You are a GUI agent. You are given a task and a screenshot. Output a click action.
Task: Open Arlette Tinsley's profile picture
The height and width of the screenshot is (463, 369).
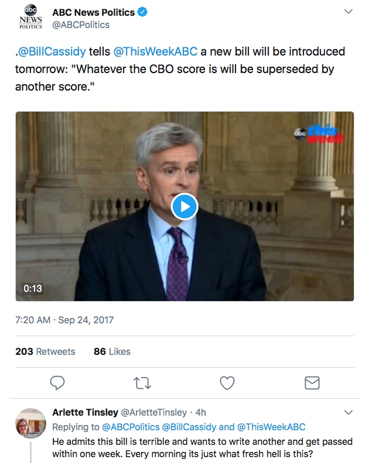pos(30,423)
